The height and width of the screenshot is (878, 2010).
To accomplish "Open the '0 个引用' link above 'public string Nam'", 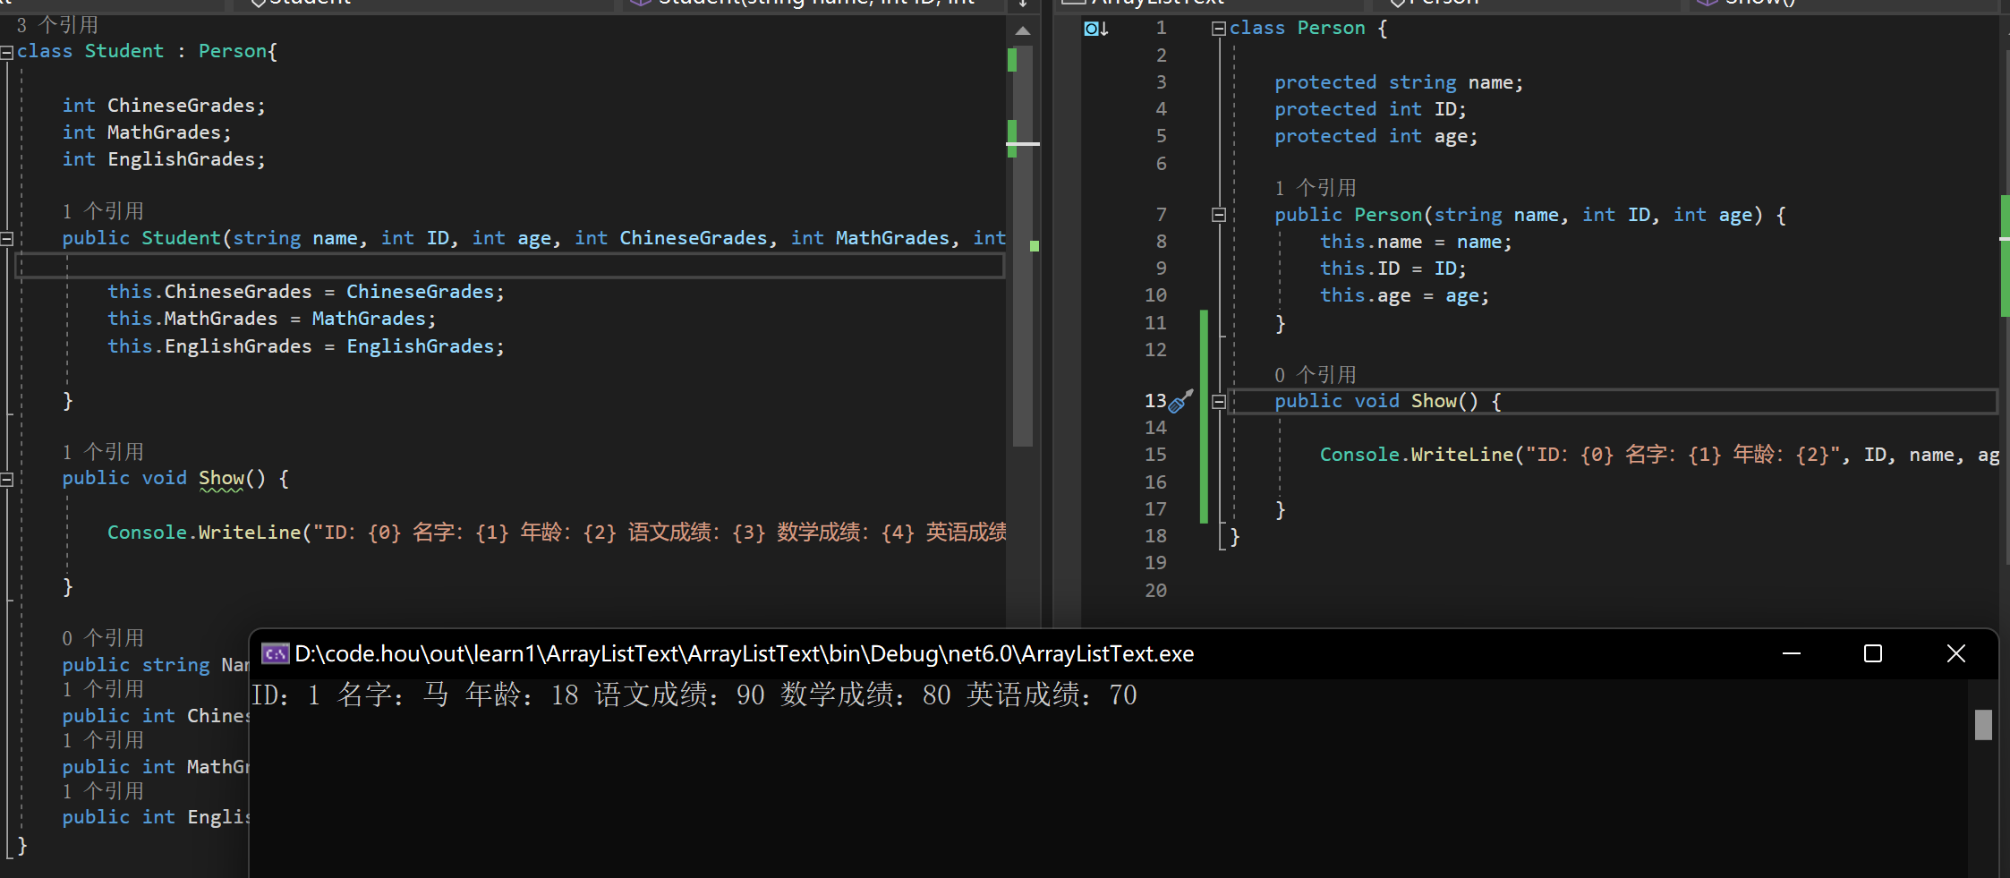I will 103,638.
